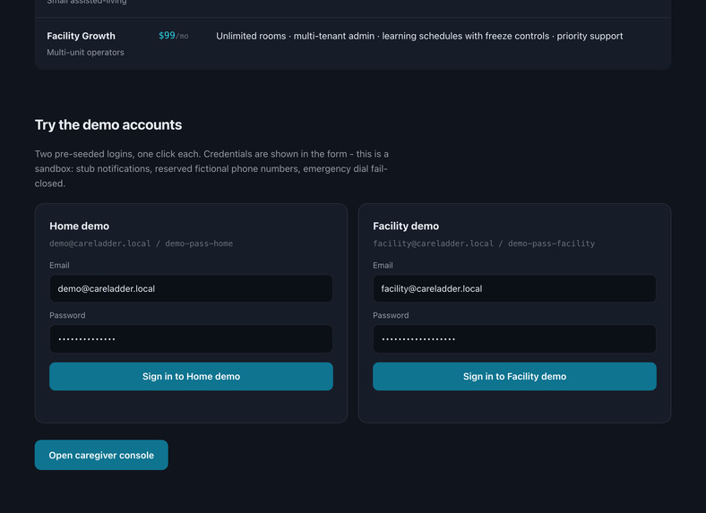Screen dimensions: 706x513
Task: Click Sign in to Facility demo button
Action: pyautogui.click(x=514, y=376)
